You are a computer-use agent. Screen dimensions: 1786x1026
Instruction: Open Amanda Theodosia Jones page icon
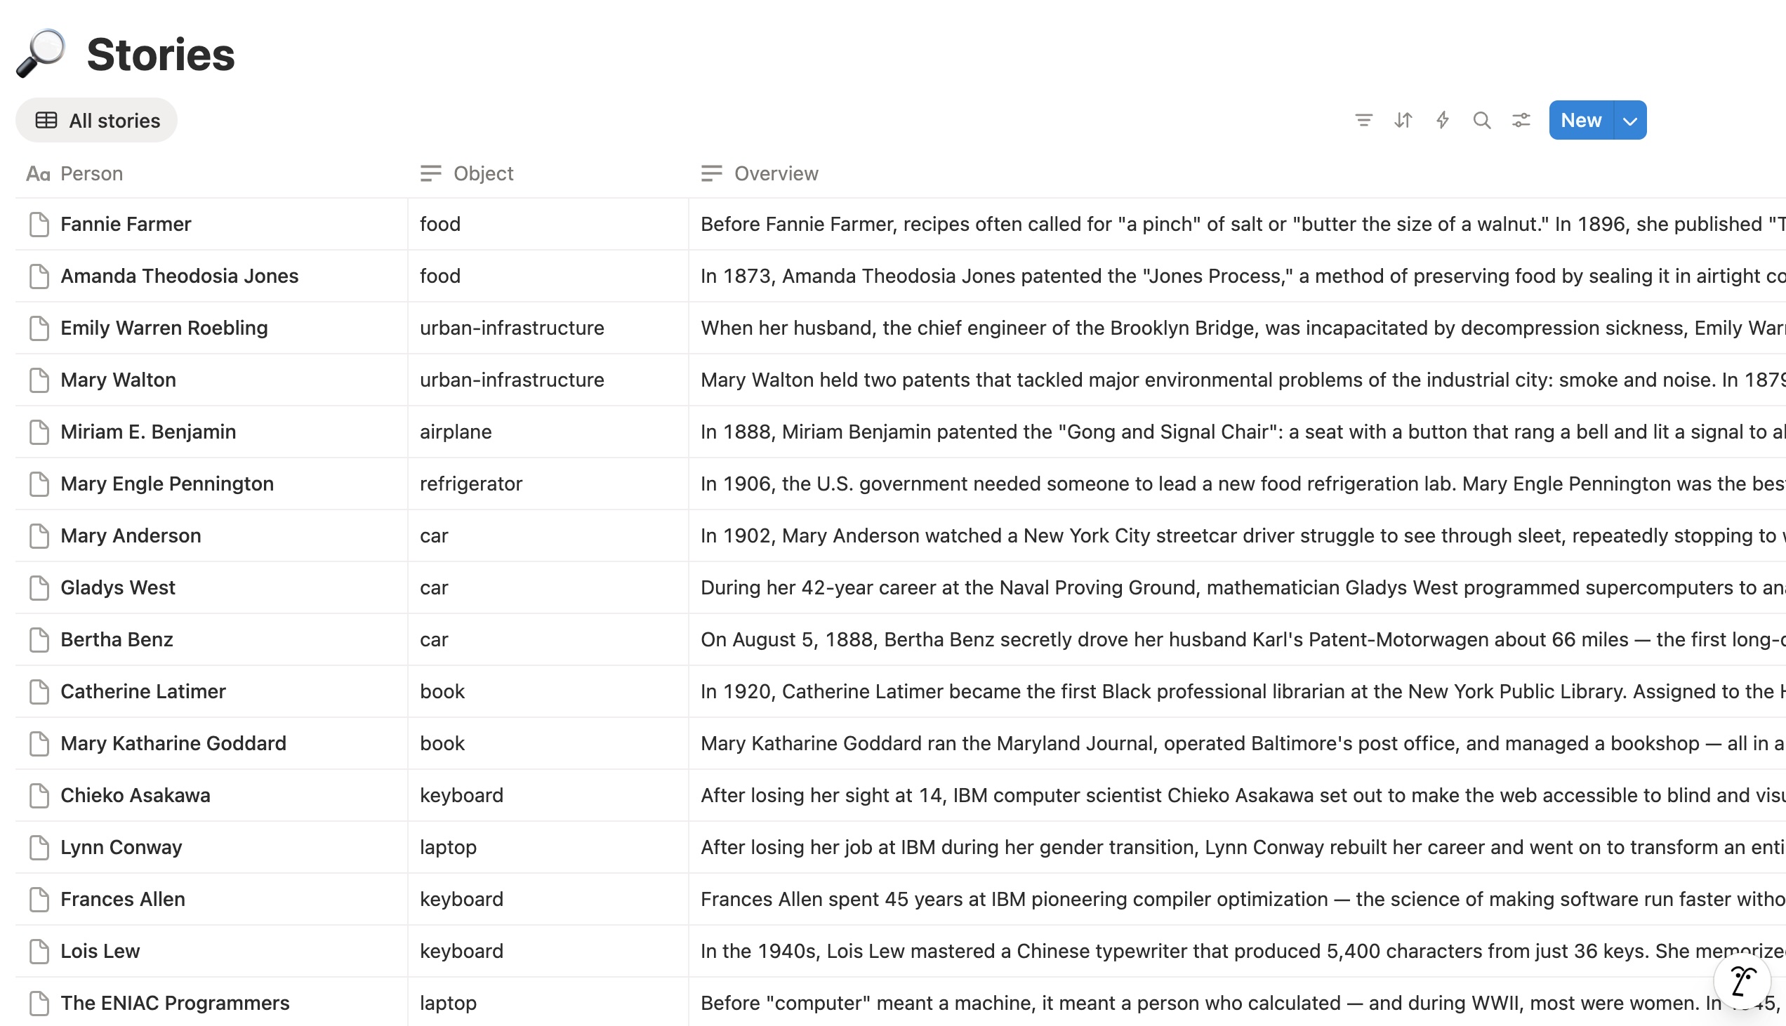[x=39, y=277]
